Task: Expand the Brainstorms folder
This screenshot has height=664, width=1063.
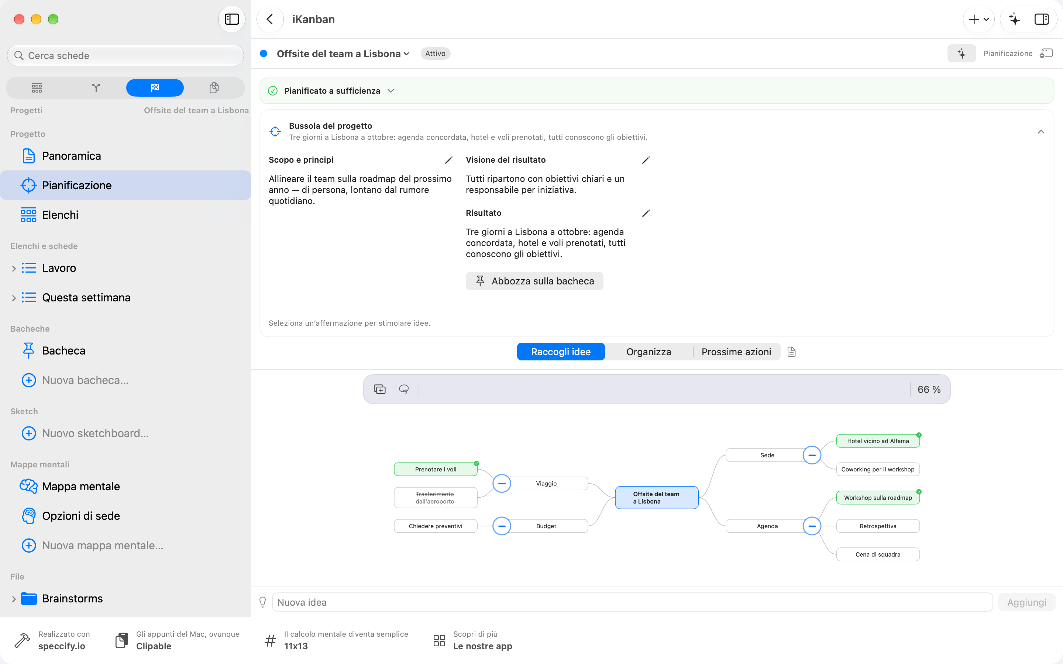Action: (14, 599)
